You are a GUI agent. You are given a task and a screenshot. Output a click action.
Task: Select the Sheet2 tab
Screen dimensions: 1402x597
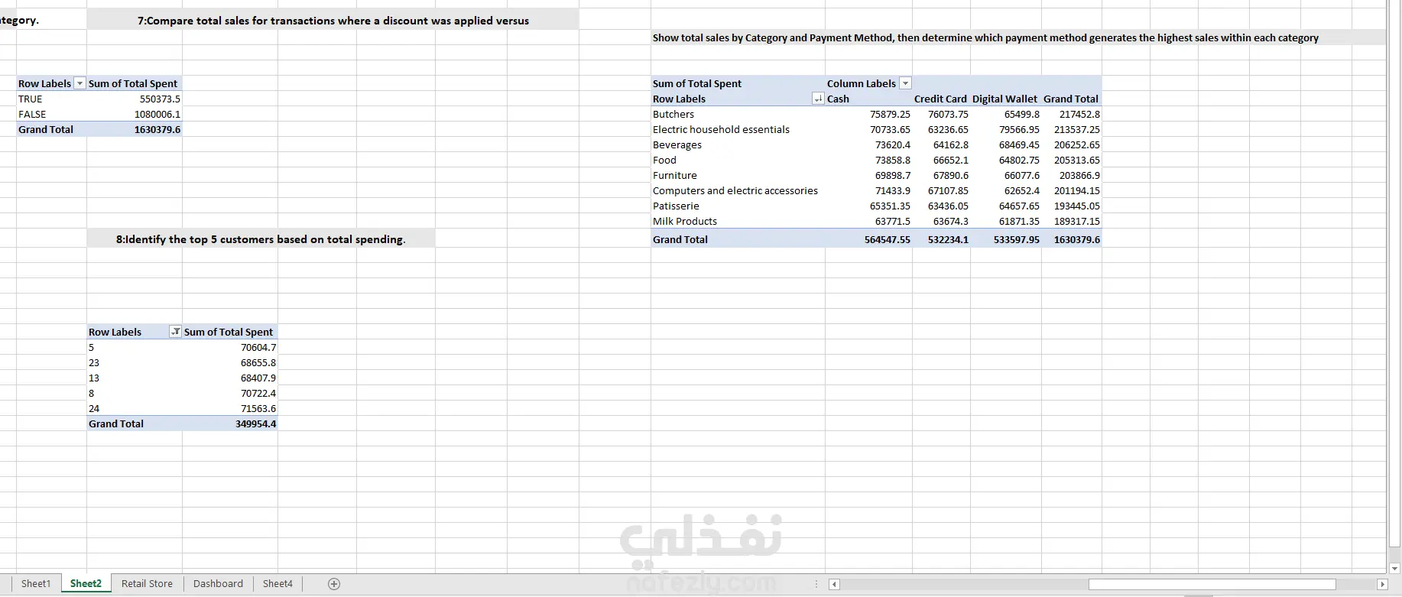coord(86,583)
